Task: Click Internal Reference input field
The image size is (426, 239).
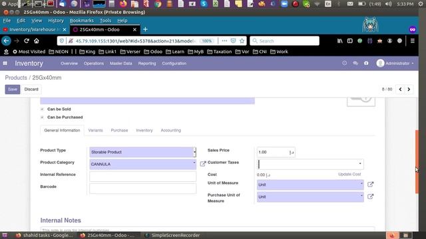Action: point(142,176)
